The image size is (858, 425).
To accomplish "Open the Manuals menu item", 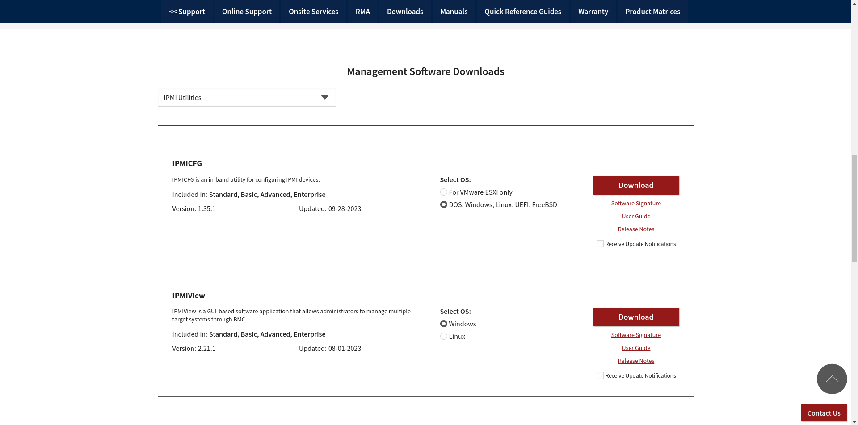I will [x=454, y=12].
